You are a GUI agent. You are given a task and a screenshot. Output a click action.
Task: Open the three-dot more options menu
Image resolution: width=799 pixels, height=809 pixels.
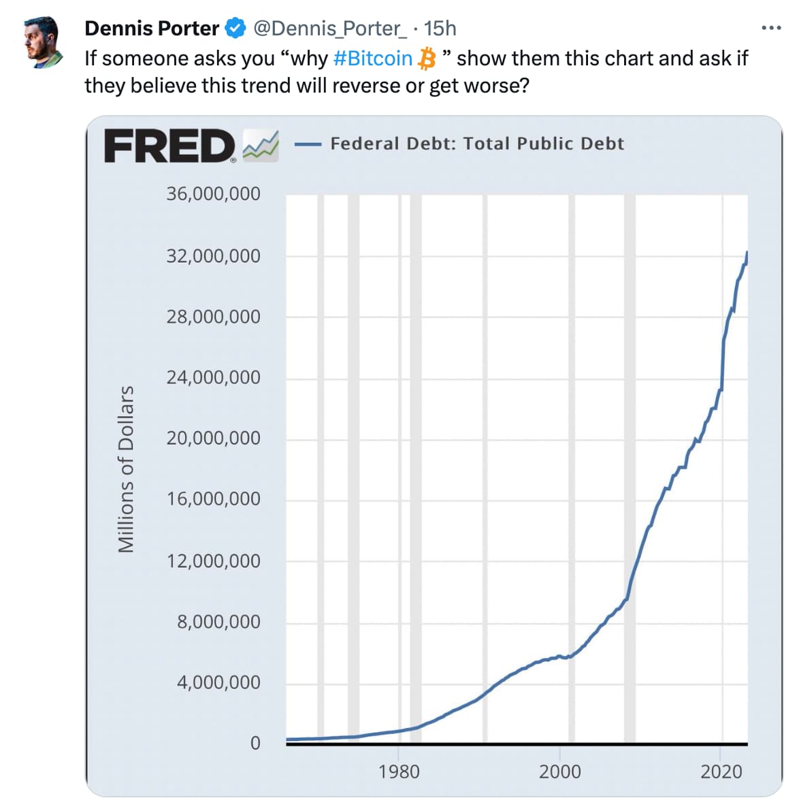coord(770,29)
